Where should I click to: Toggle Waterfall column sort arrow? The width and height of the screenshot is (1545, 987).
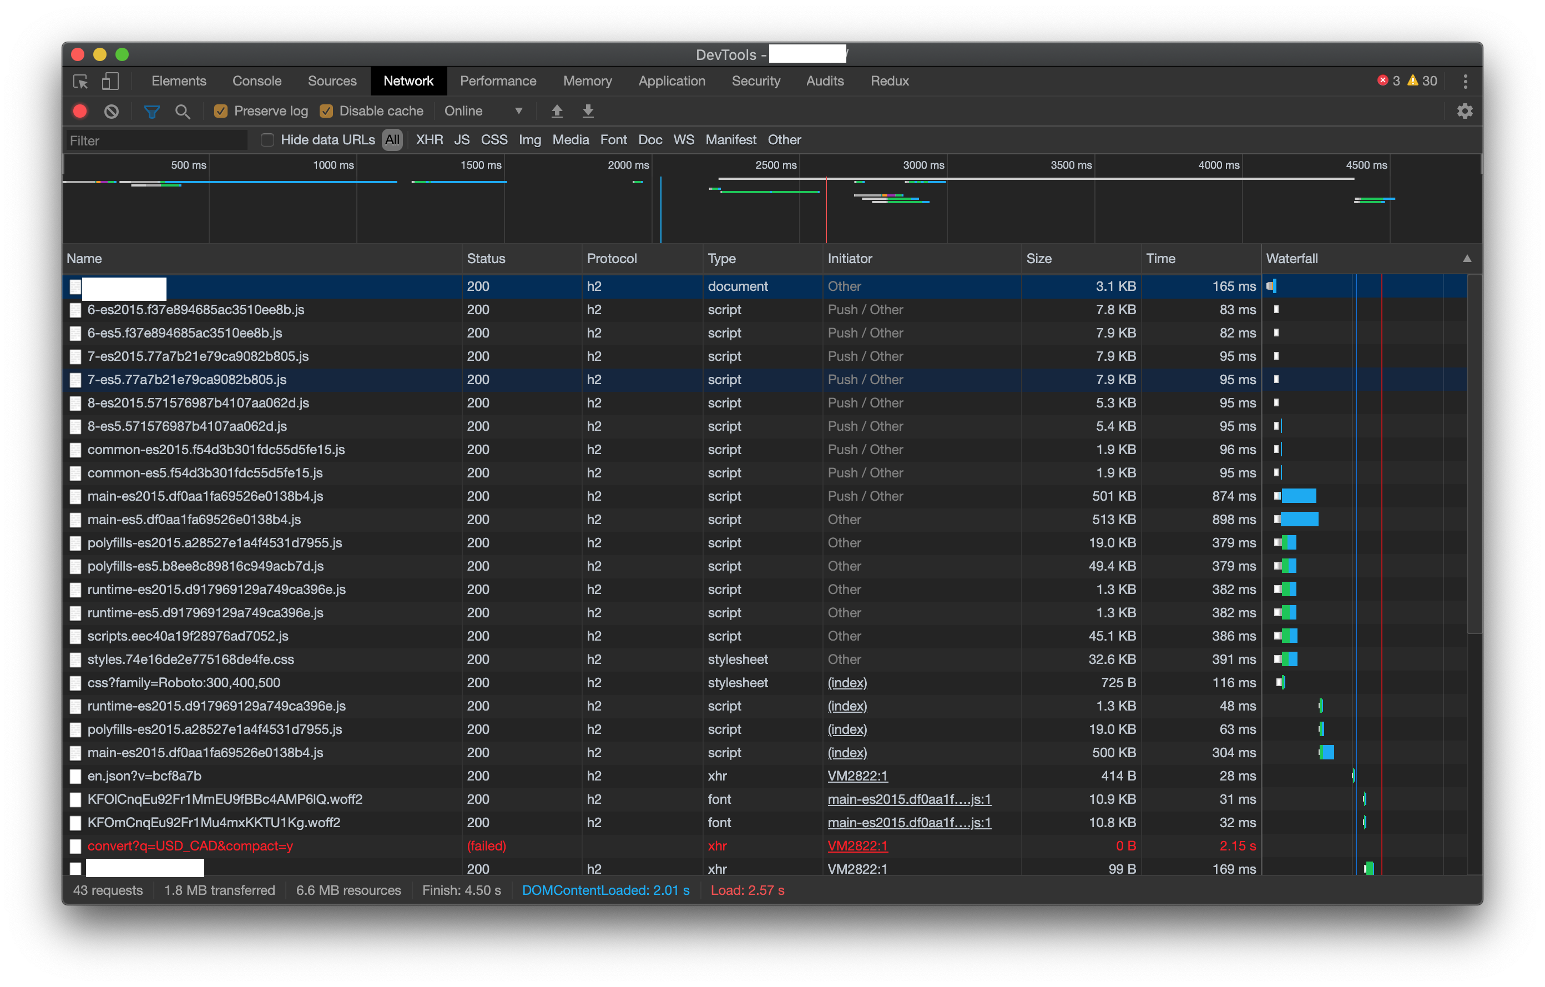pyautogui.click(x=1467, y=259)
